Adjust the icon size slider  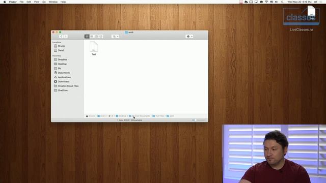point(199,120)
